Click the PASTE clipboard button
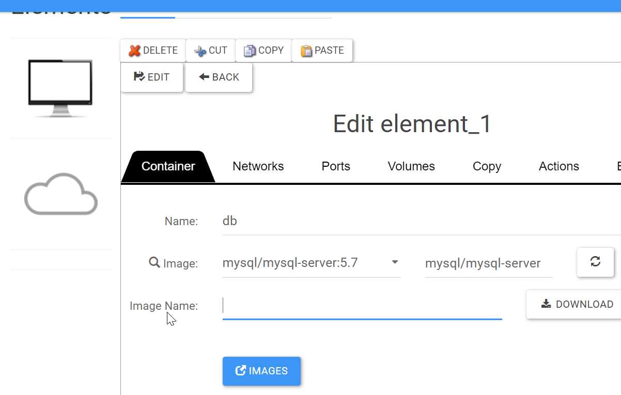Screen dimensions: 621x395 click(x=322, y=51)
